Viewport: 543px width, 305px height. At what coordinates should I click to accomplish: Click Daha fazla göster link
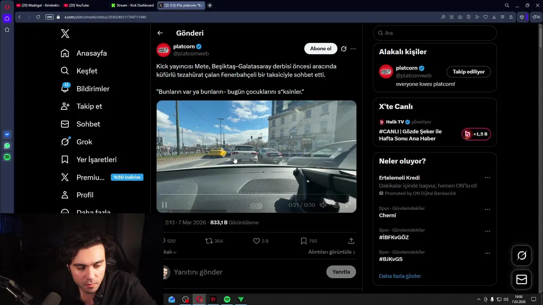click(x=400, y=276)
